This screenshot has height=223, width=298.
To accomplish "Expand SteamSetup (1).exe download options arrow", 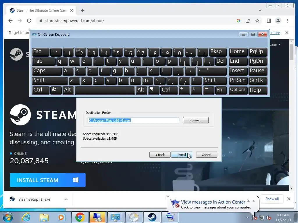I will coord(66,199).
